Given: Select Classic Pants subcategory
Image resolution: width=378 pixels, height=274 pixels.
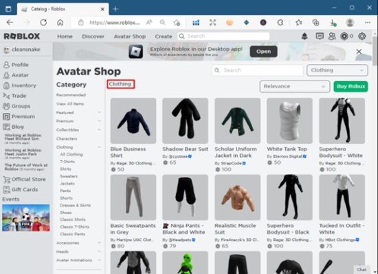Looking at the screenshot, I should point(73,234).
